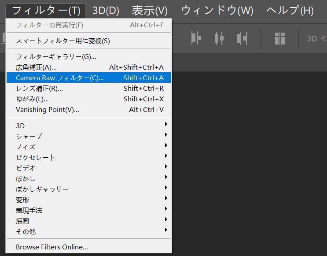327x256 pixels.
Task: Open the フィルター(T) menu
Action: [46, 11]
